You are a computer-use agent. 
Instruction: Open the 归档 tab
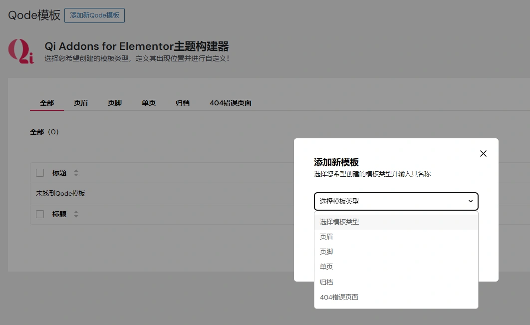(182, 102)
